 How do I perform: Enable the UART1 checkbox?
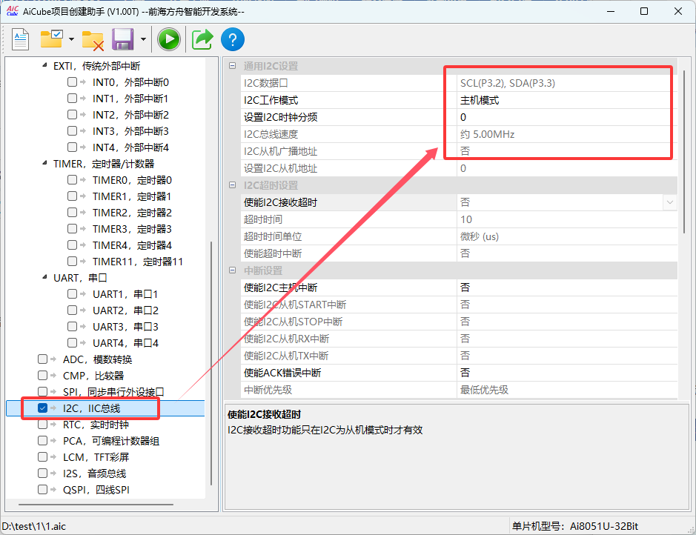click(72, 293)
